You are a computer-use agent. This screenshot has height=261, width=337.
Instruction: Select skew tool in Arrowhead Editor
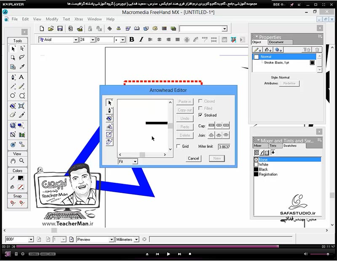point(109,142)
